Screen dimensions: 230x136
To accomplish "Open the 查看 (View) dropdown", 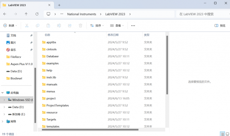I will (x=117, y=25).
